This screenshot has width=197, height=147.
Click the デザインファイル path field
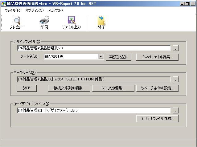tap(94, 48)
